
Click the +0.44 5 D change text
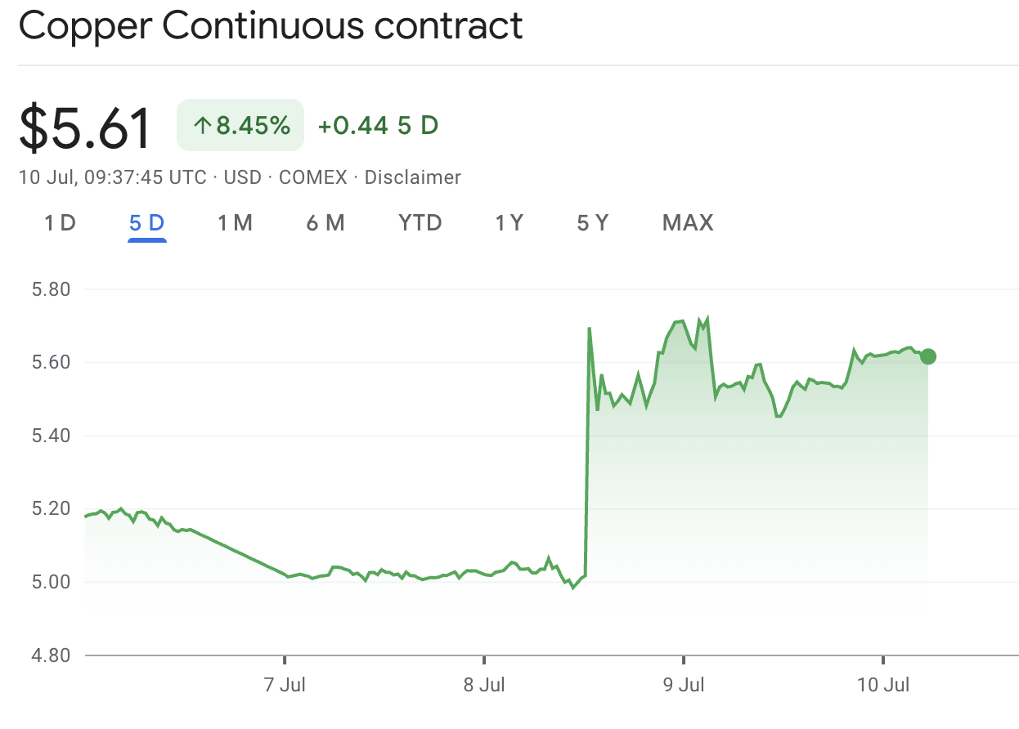(378, 126)
